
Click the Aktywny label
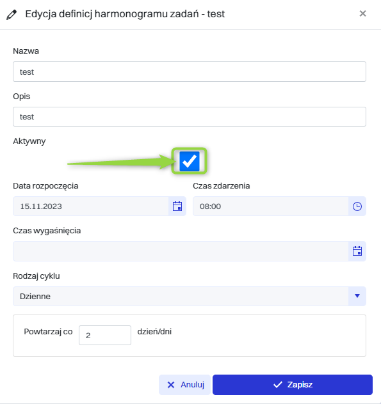point(29,141)
